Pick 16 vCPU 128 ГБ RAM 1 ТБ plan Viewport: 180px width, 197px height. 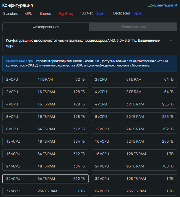tap(134, 154)
